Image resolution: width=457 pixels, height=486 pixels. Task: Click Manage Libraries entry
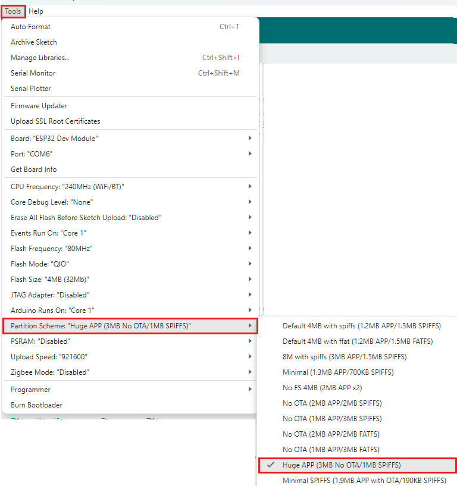pos(130,58)
